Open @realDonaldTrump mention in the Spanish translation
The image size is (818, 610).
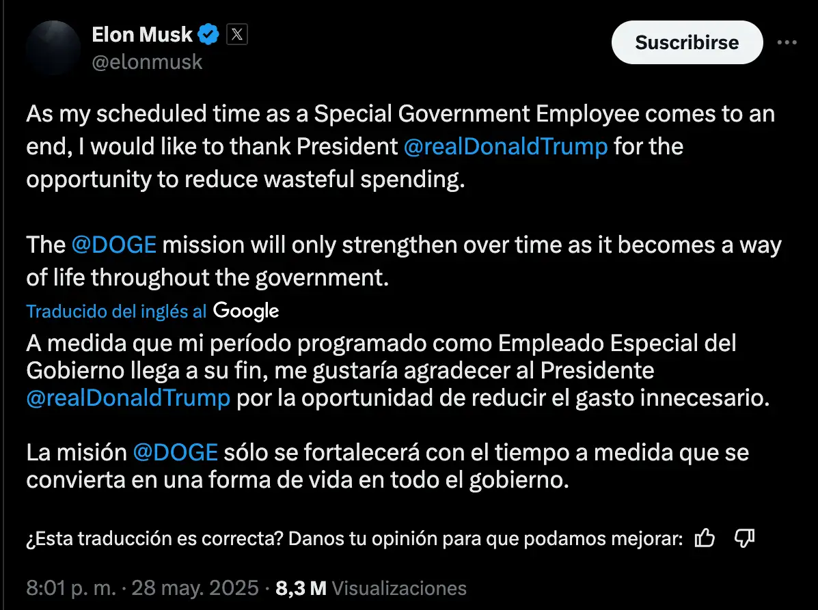128,399
